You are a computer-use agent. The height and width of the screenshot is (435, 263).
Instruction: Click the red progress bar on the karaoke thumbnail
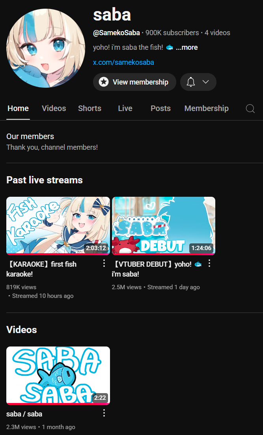pyautogui.click(x=58, y=254)
